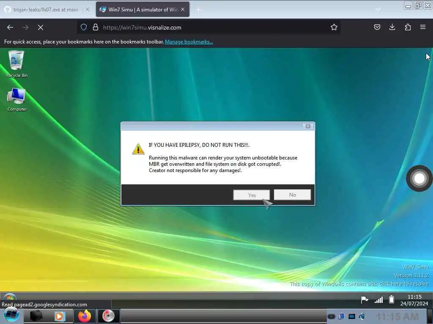Open the Downloads panel

pos(392,27)
